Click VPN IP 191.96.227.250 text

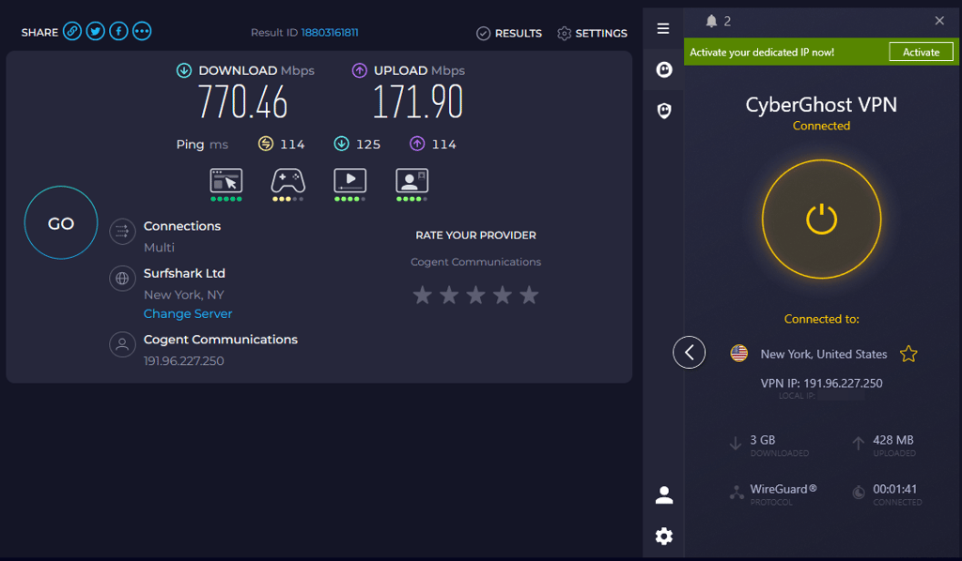pyautogui.click(x=821, y=383)
